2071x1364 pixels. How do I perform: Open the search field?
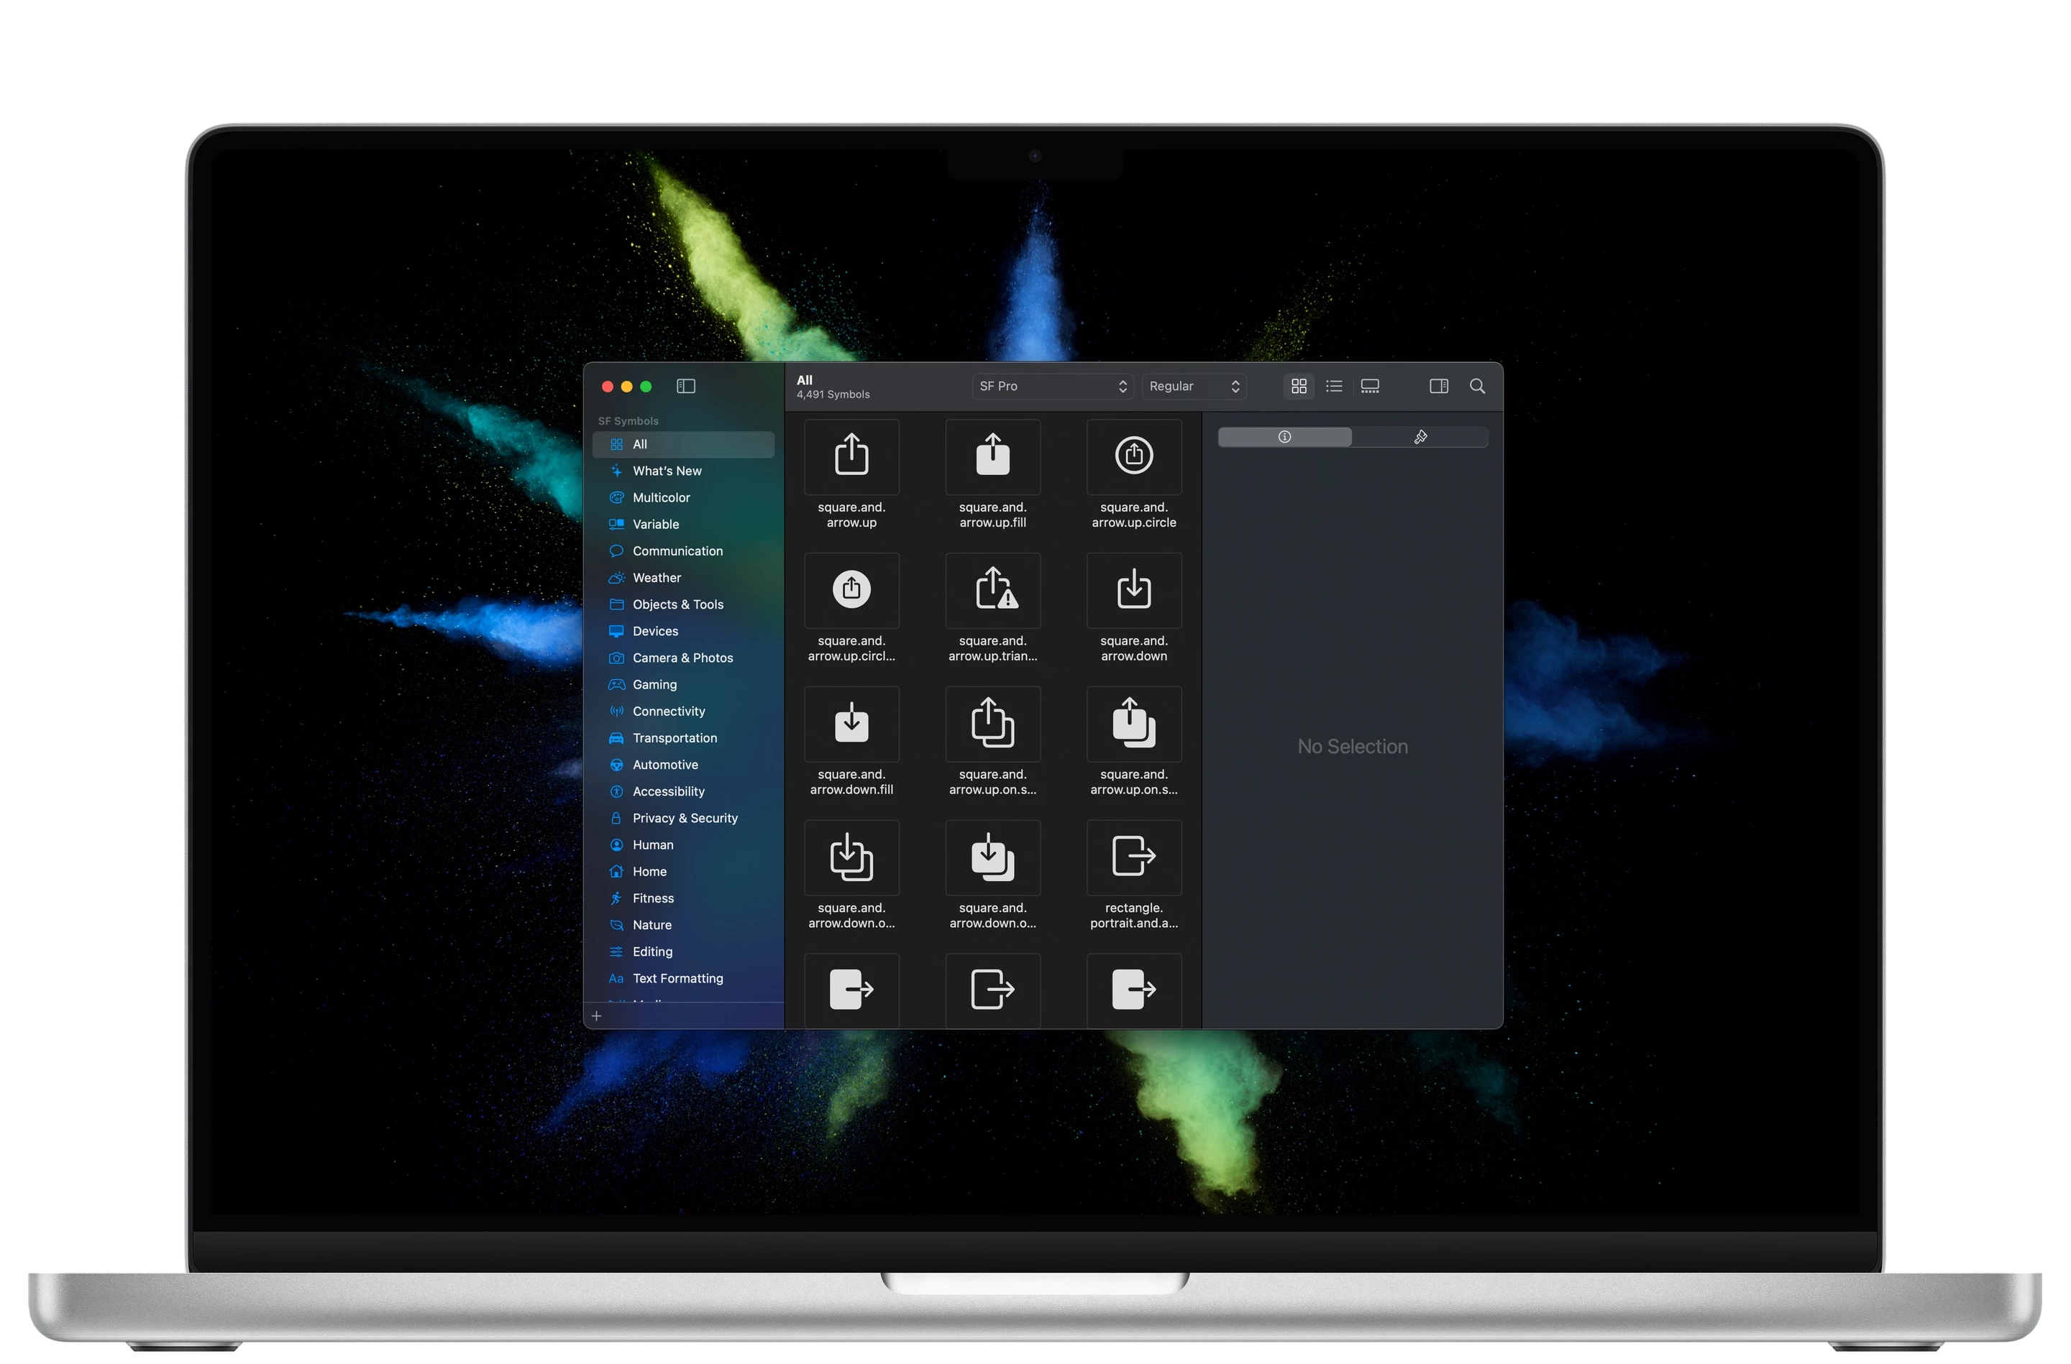(x=1477, y=386)
